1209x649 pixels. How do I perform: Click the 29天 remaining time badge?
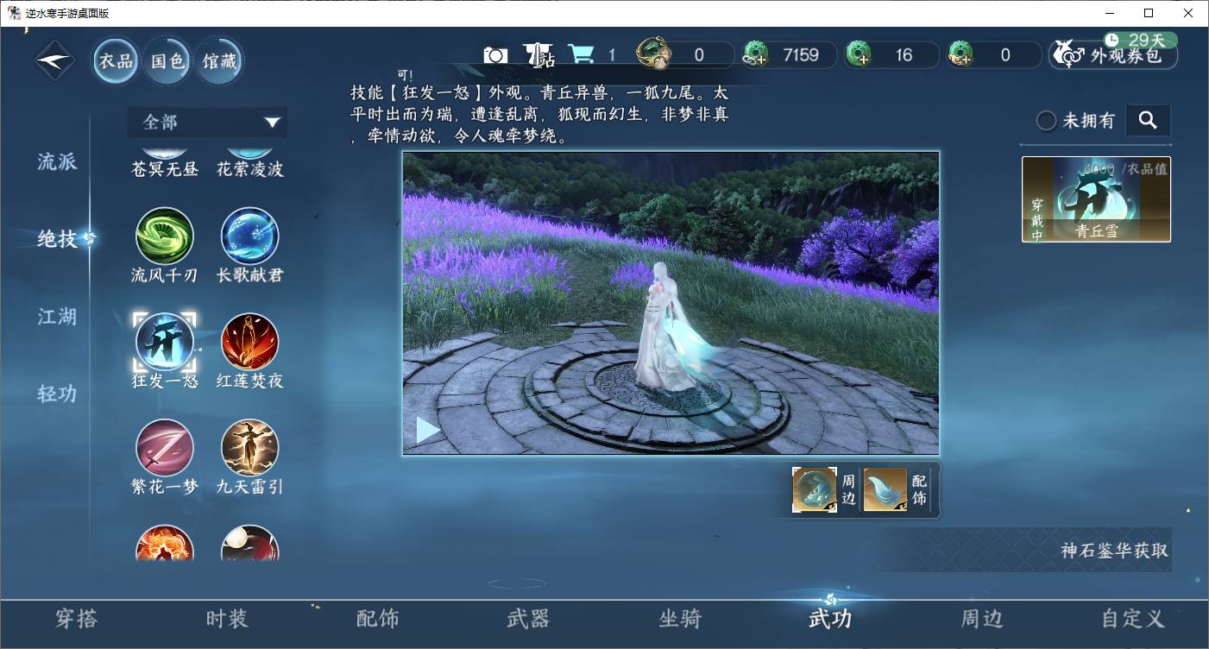[x=1139, y=40]
